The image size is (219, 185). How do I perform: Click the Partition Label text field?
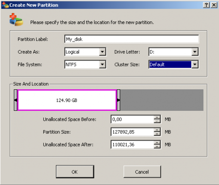click(131, 39)
